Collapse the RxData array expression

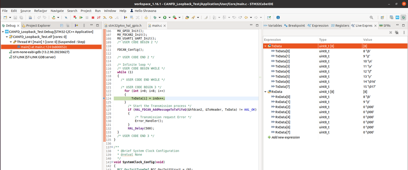click(x=265, y=92)
